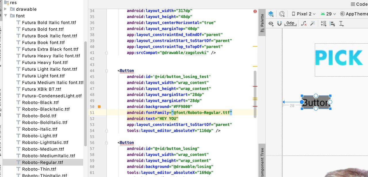Click the orientation rotate icon

[x=282, y=14]
